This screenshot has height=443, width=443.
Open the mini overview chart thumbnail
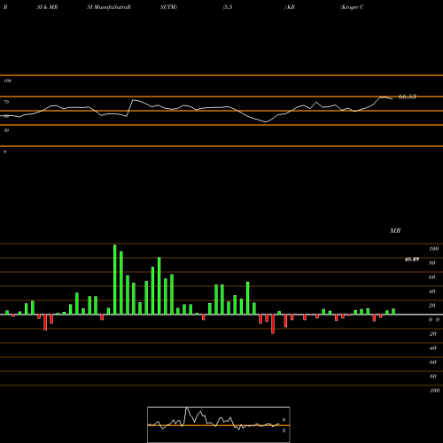click(219, 424)
